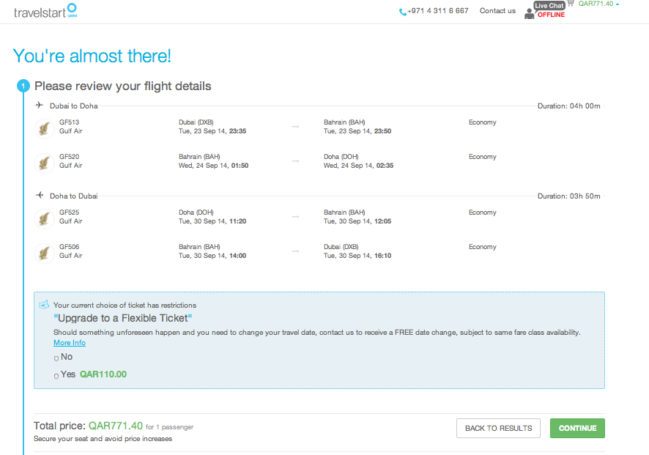Click the Dubai to Doha departure plane icon
Screen dimensions: 649x455
[x=40, y=106]
